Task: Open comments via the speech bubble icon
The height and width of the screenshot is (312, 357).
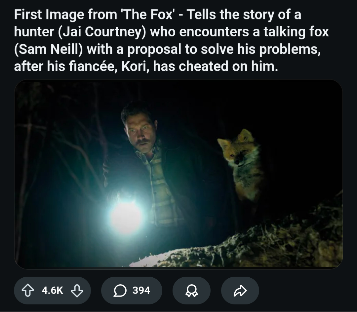Action: pyautogui.click(x=119, y=290)
